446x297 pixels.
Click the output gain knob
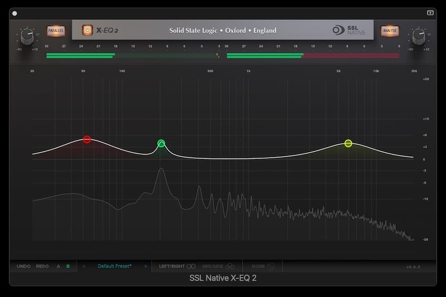[x=419, y=36]
